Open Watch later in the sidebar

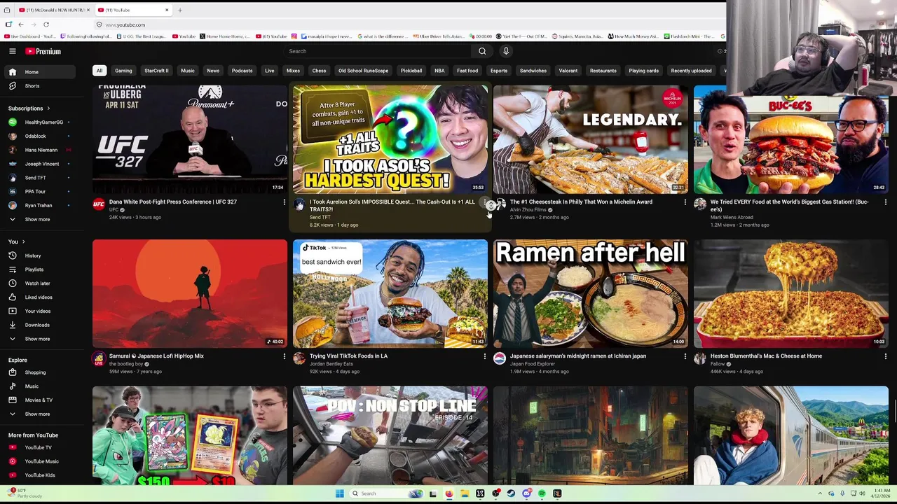click(39, 283)
